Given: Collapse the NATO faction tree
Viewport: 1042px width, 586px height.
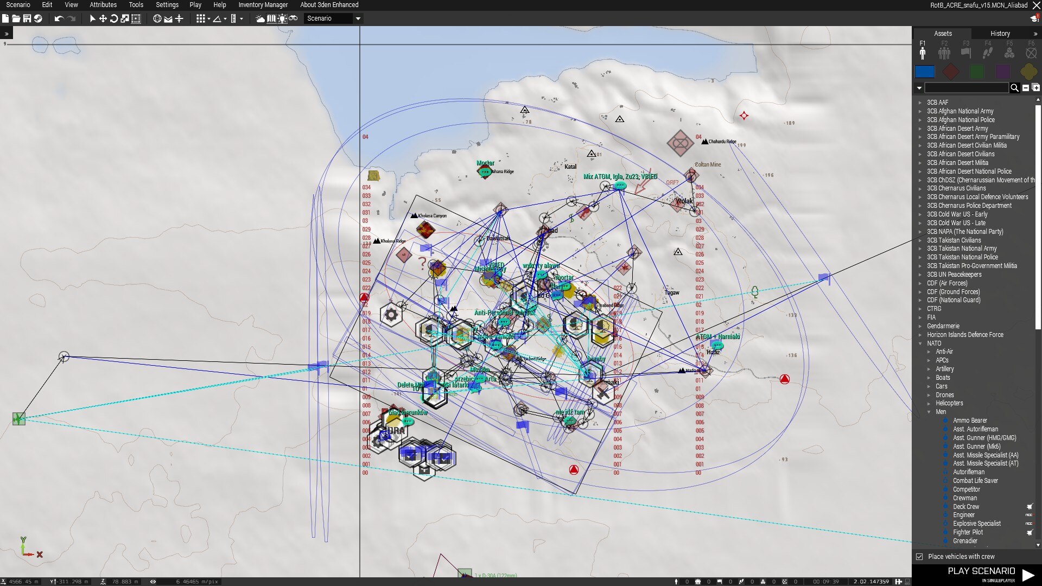Looking at the screenshot, I should 920,343.
